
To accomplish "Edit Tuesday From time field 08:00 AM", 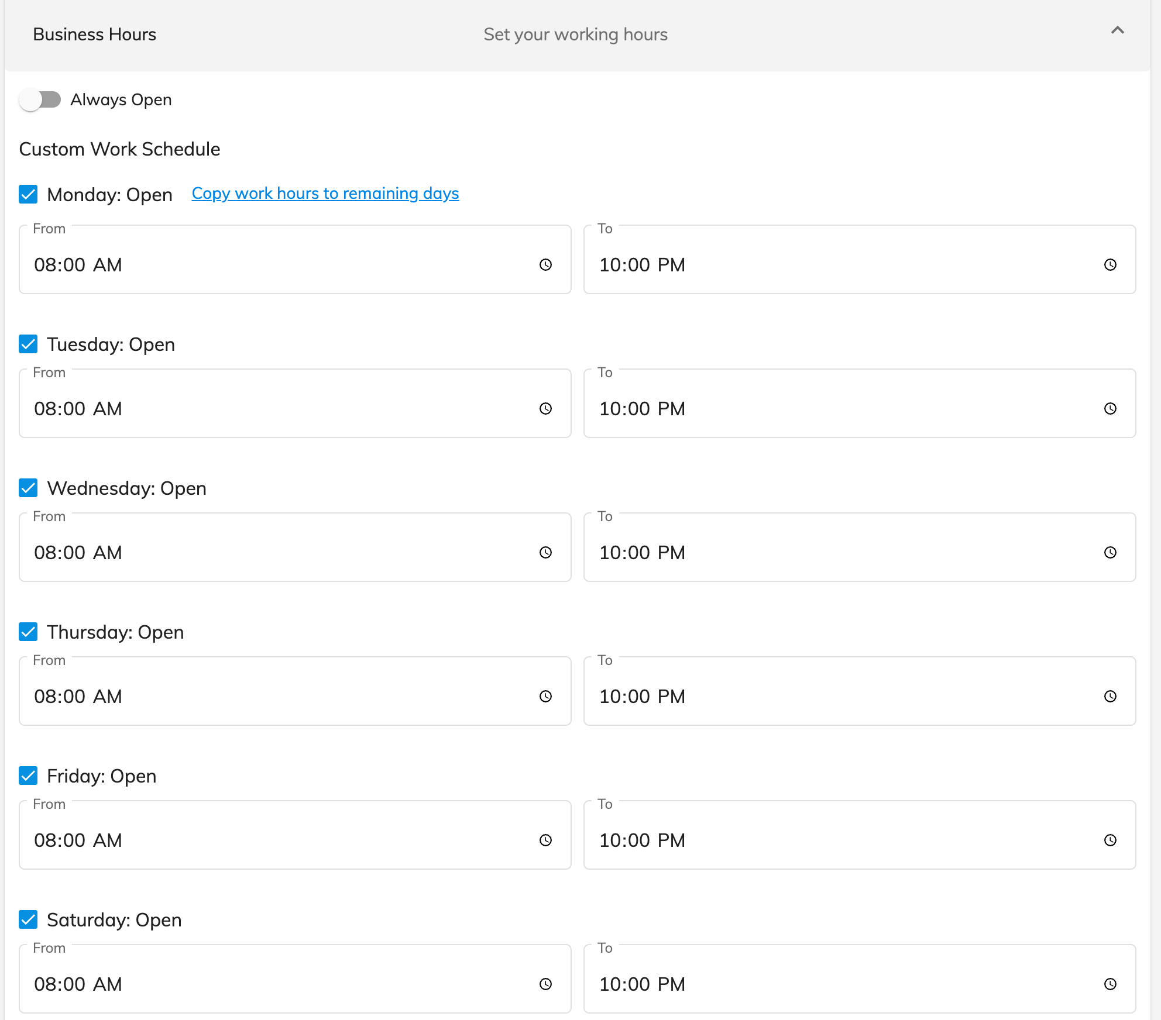I will pos(295,404).
